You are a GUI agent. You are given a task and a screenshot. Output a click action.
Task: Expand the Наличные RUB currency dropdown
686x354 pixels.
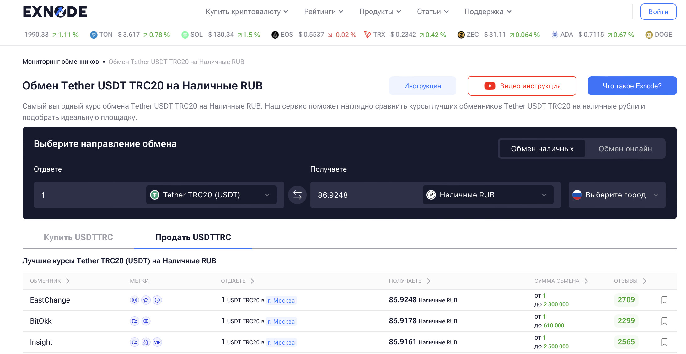(x=488, y=195)
